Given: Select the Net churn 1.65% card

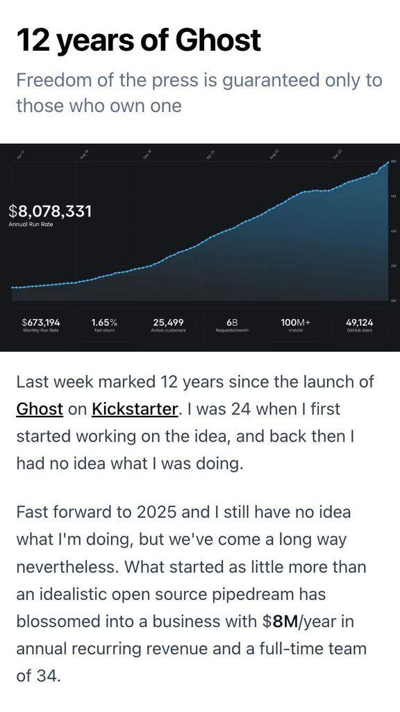Looking at the screenshot, I should click(104, 325).
